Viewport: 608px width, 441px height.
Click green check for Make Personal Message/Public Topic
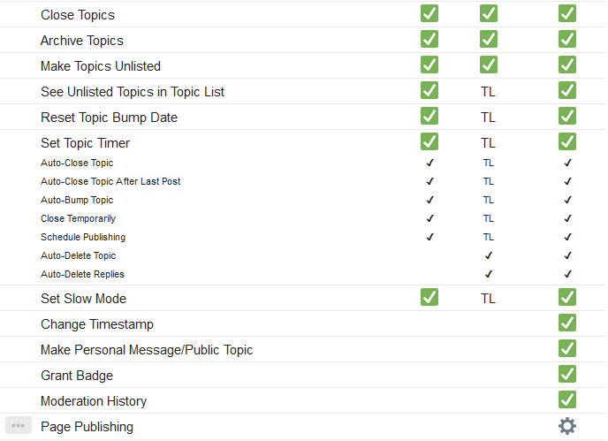[x=566, y=349]
